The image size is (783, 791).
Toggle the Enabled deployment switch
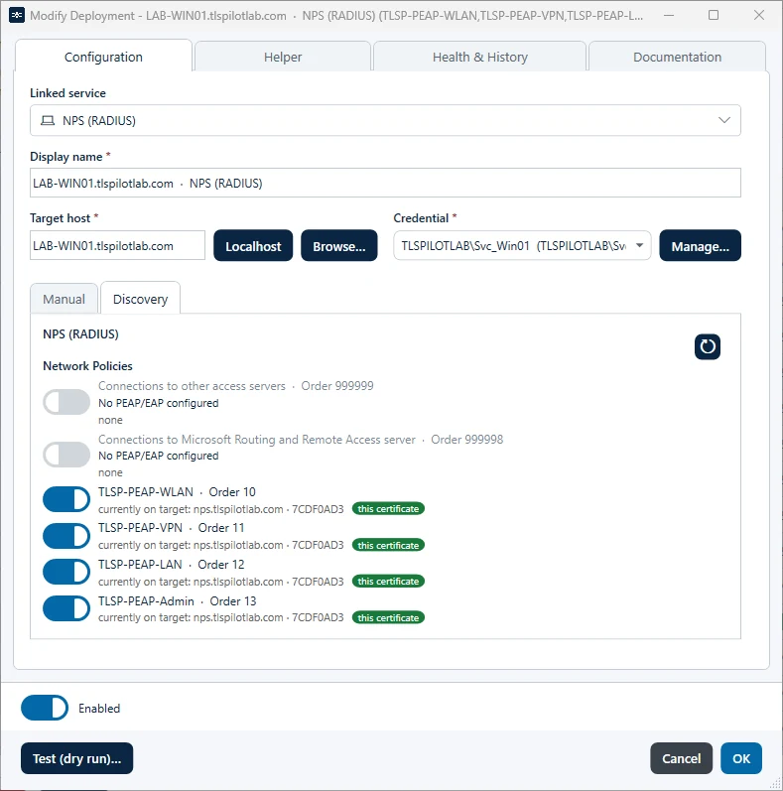coord(45,708)
